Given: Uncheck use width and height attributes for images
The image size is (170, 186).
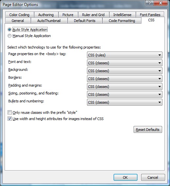Looking at the screenshot, I should click(x=10, y=119).
